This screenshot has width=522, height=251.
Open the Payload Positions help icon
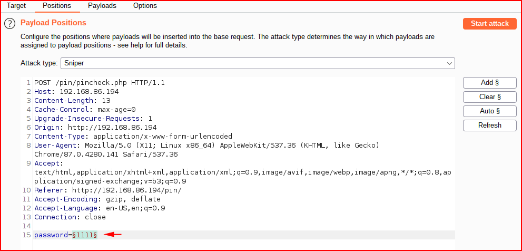point(10,24)
